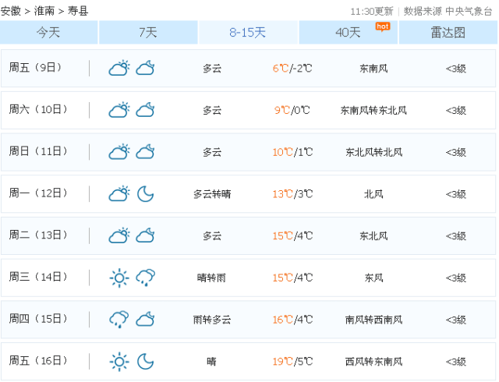Select the 8-15天 forecast tab
The image size is (499, 382).
pyautogui.click(x=248, y=33)
